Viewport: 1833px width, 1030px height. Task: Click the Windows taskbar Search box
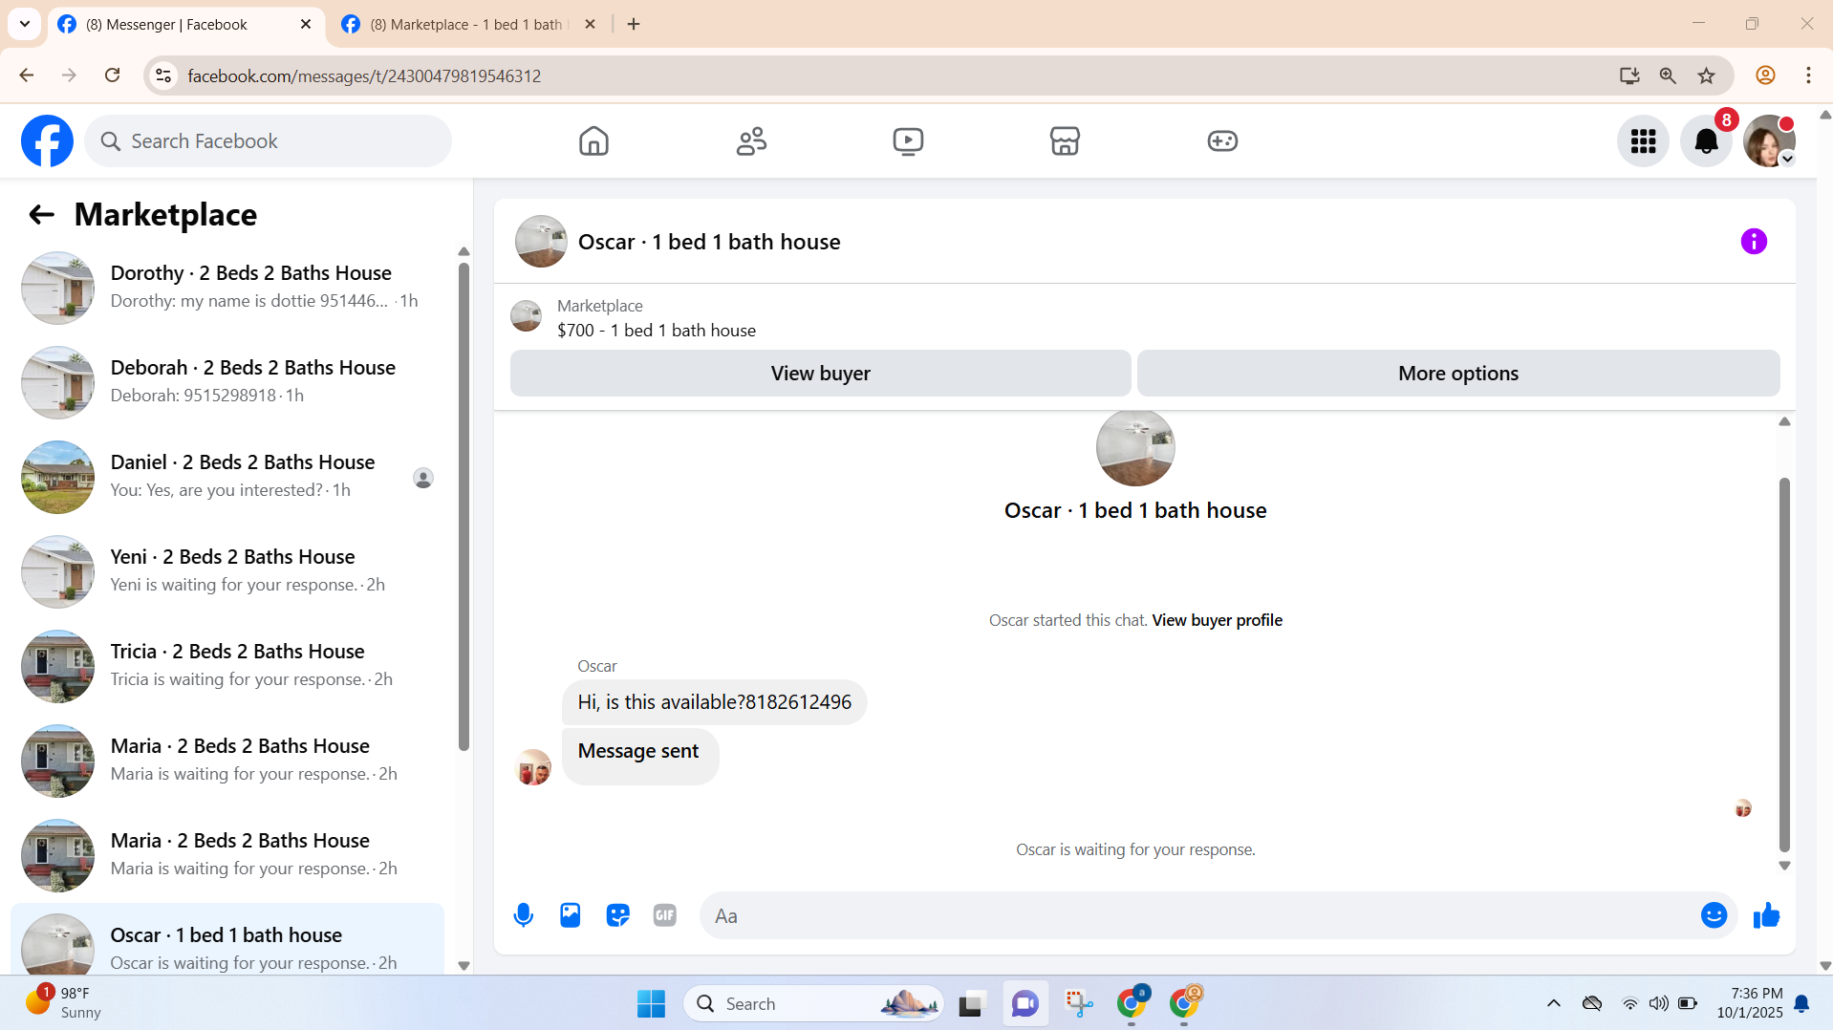pos(813,1004)
